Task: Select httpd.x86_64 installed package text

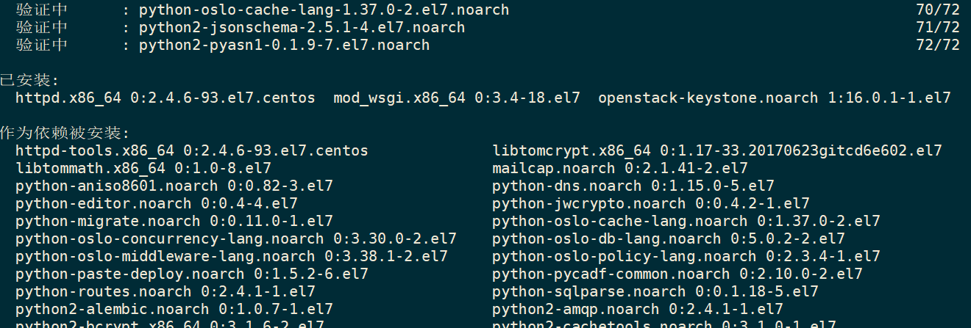Action: coord(166,98)
